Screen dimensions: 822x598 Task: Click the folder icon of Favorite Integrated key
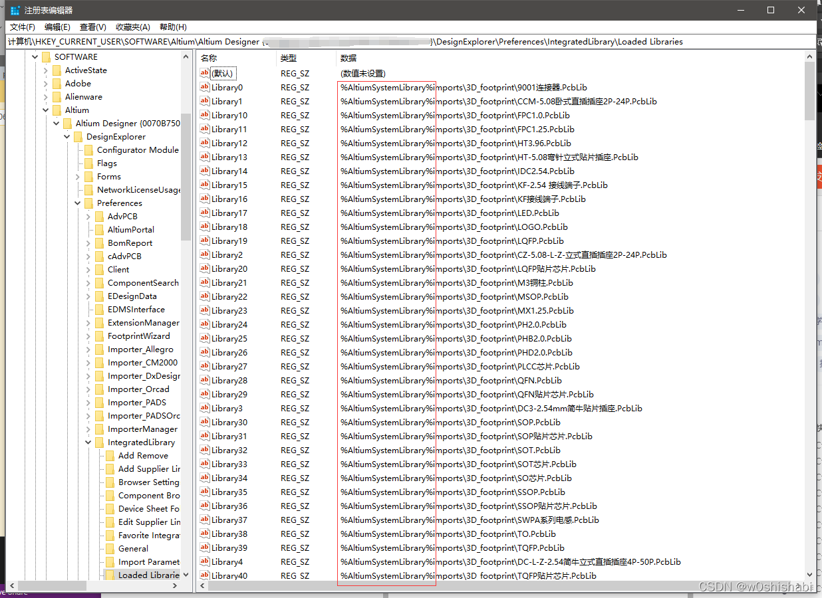[110, 535]
